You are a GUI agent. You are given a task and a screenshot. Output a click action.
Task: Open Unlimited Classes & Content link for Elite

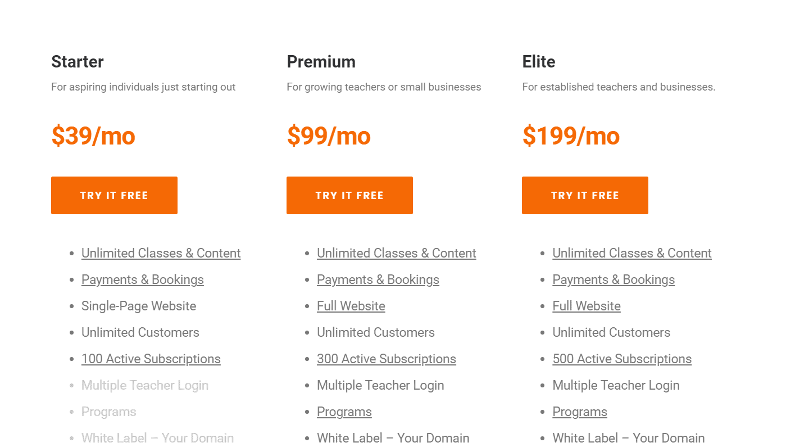631,253
